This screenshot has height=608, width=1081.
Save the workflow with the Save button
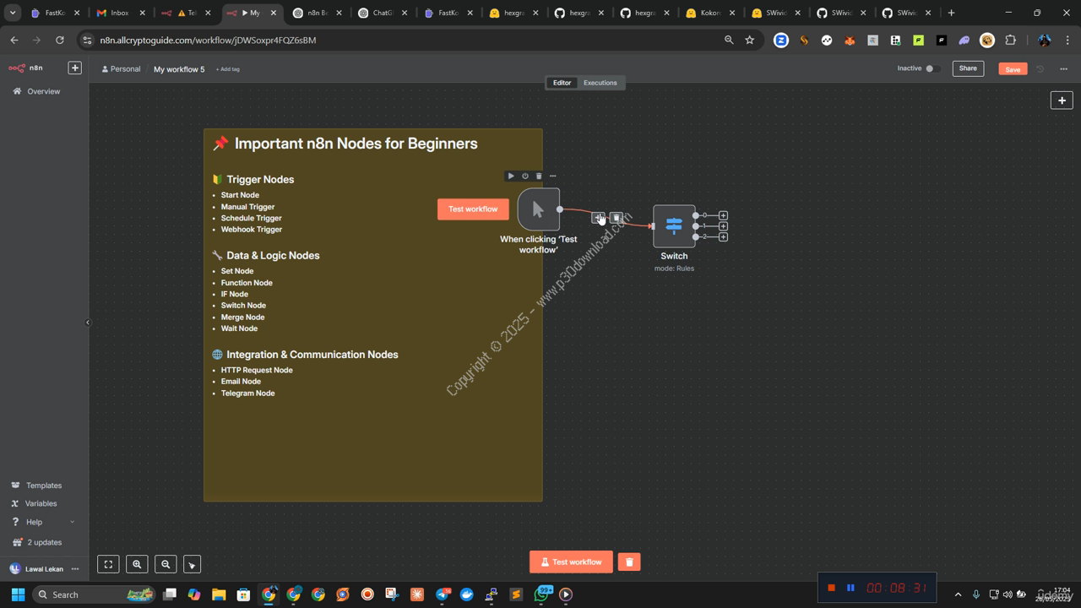(1013, 69)
